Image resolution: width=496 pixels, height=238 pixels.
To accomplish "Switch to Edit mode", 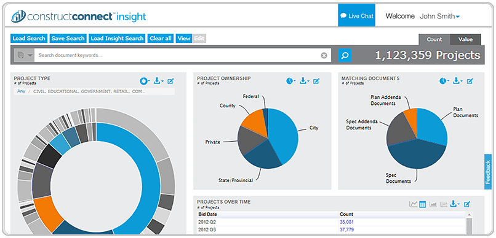I will click(199, 39).
